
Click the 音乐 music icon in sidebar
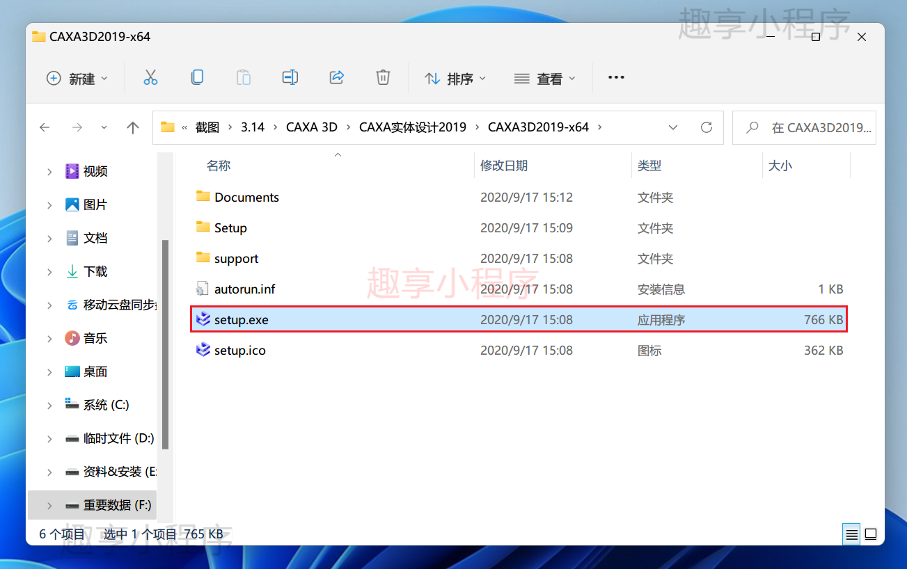pos(72,338)
